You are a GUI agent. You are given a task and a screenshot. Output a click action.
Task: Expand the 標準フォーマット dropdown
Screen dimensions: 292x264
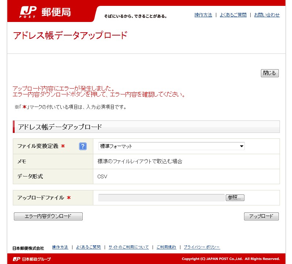pyautogui.click(x=171, y=146)
